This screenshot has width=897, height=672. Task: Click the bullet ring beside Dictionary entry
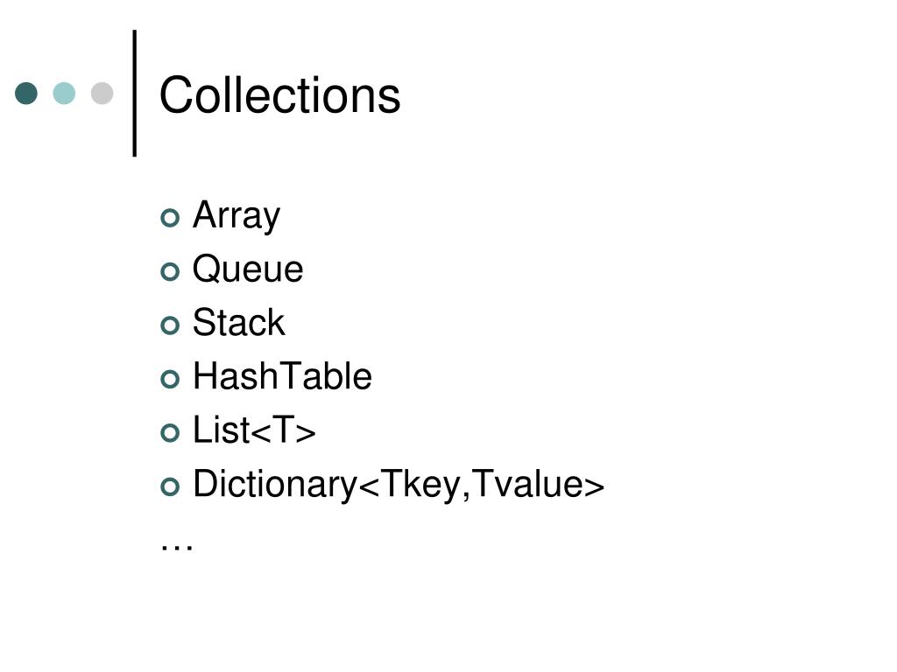170,486
